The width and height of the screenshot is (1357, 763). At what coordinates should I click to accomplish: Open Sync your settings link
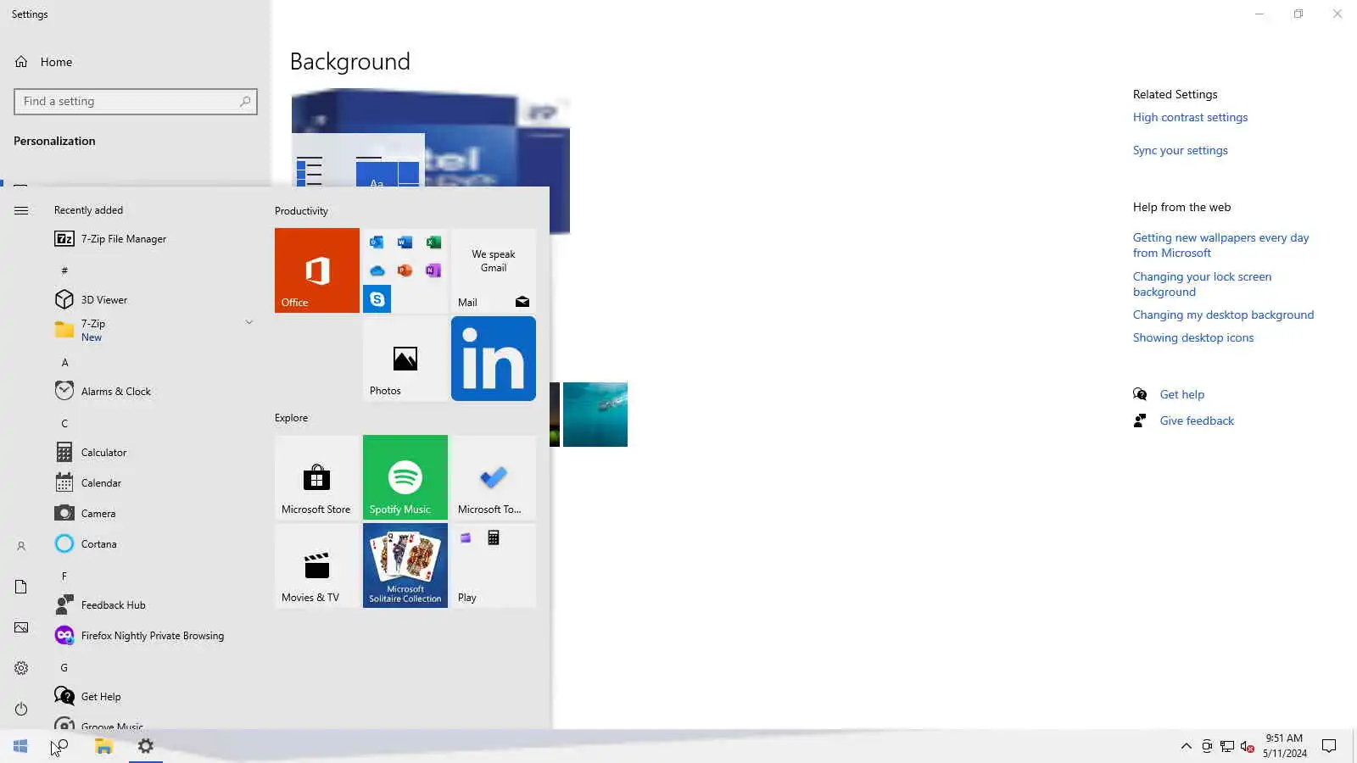pyautogui.click(x=1180, y=151)
